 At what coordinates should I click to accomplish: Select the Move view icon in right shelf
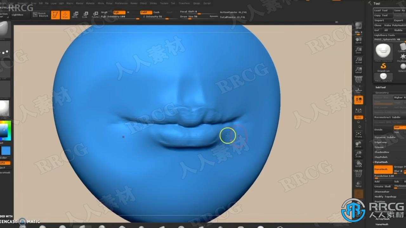(358, 144)
